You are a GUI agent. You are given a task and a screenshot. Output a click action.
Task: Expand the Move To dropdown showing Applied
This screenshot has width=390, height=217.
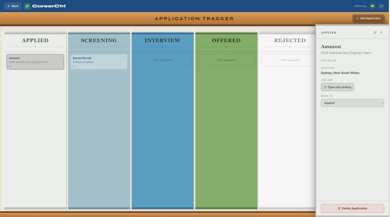pyautogui.click(x=352, y=103)
